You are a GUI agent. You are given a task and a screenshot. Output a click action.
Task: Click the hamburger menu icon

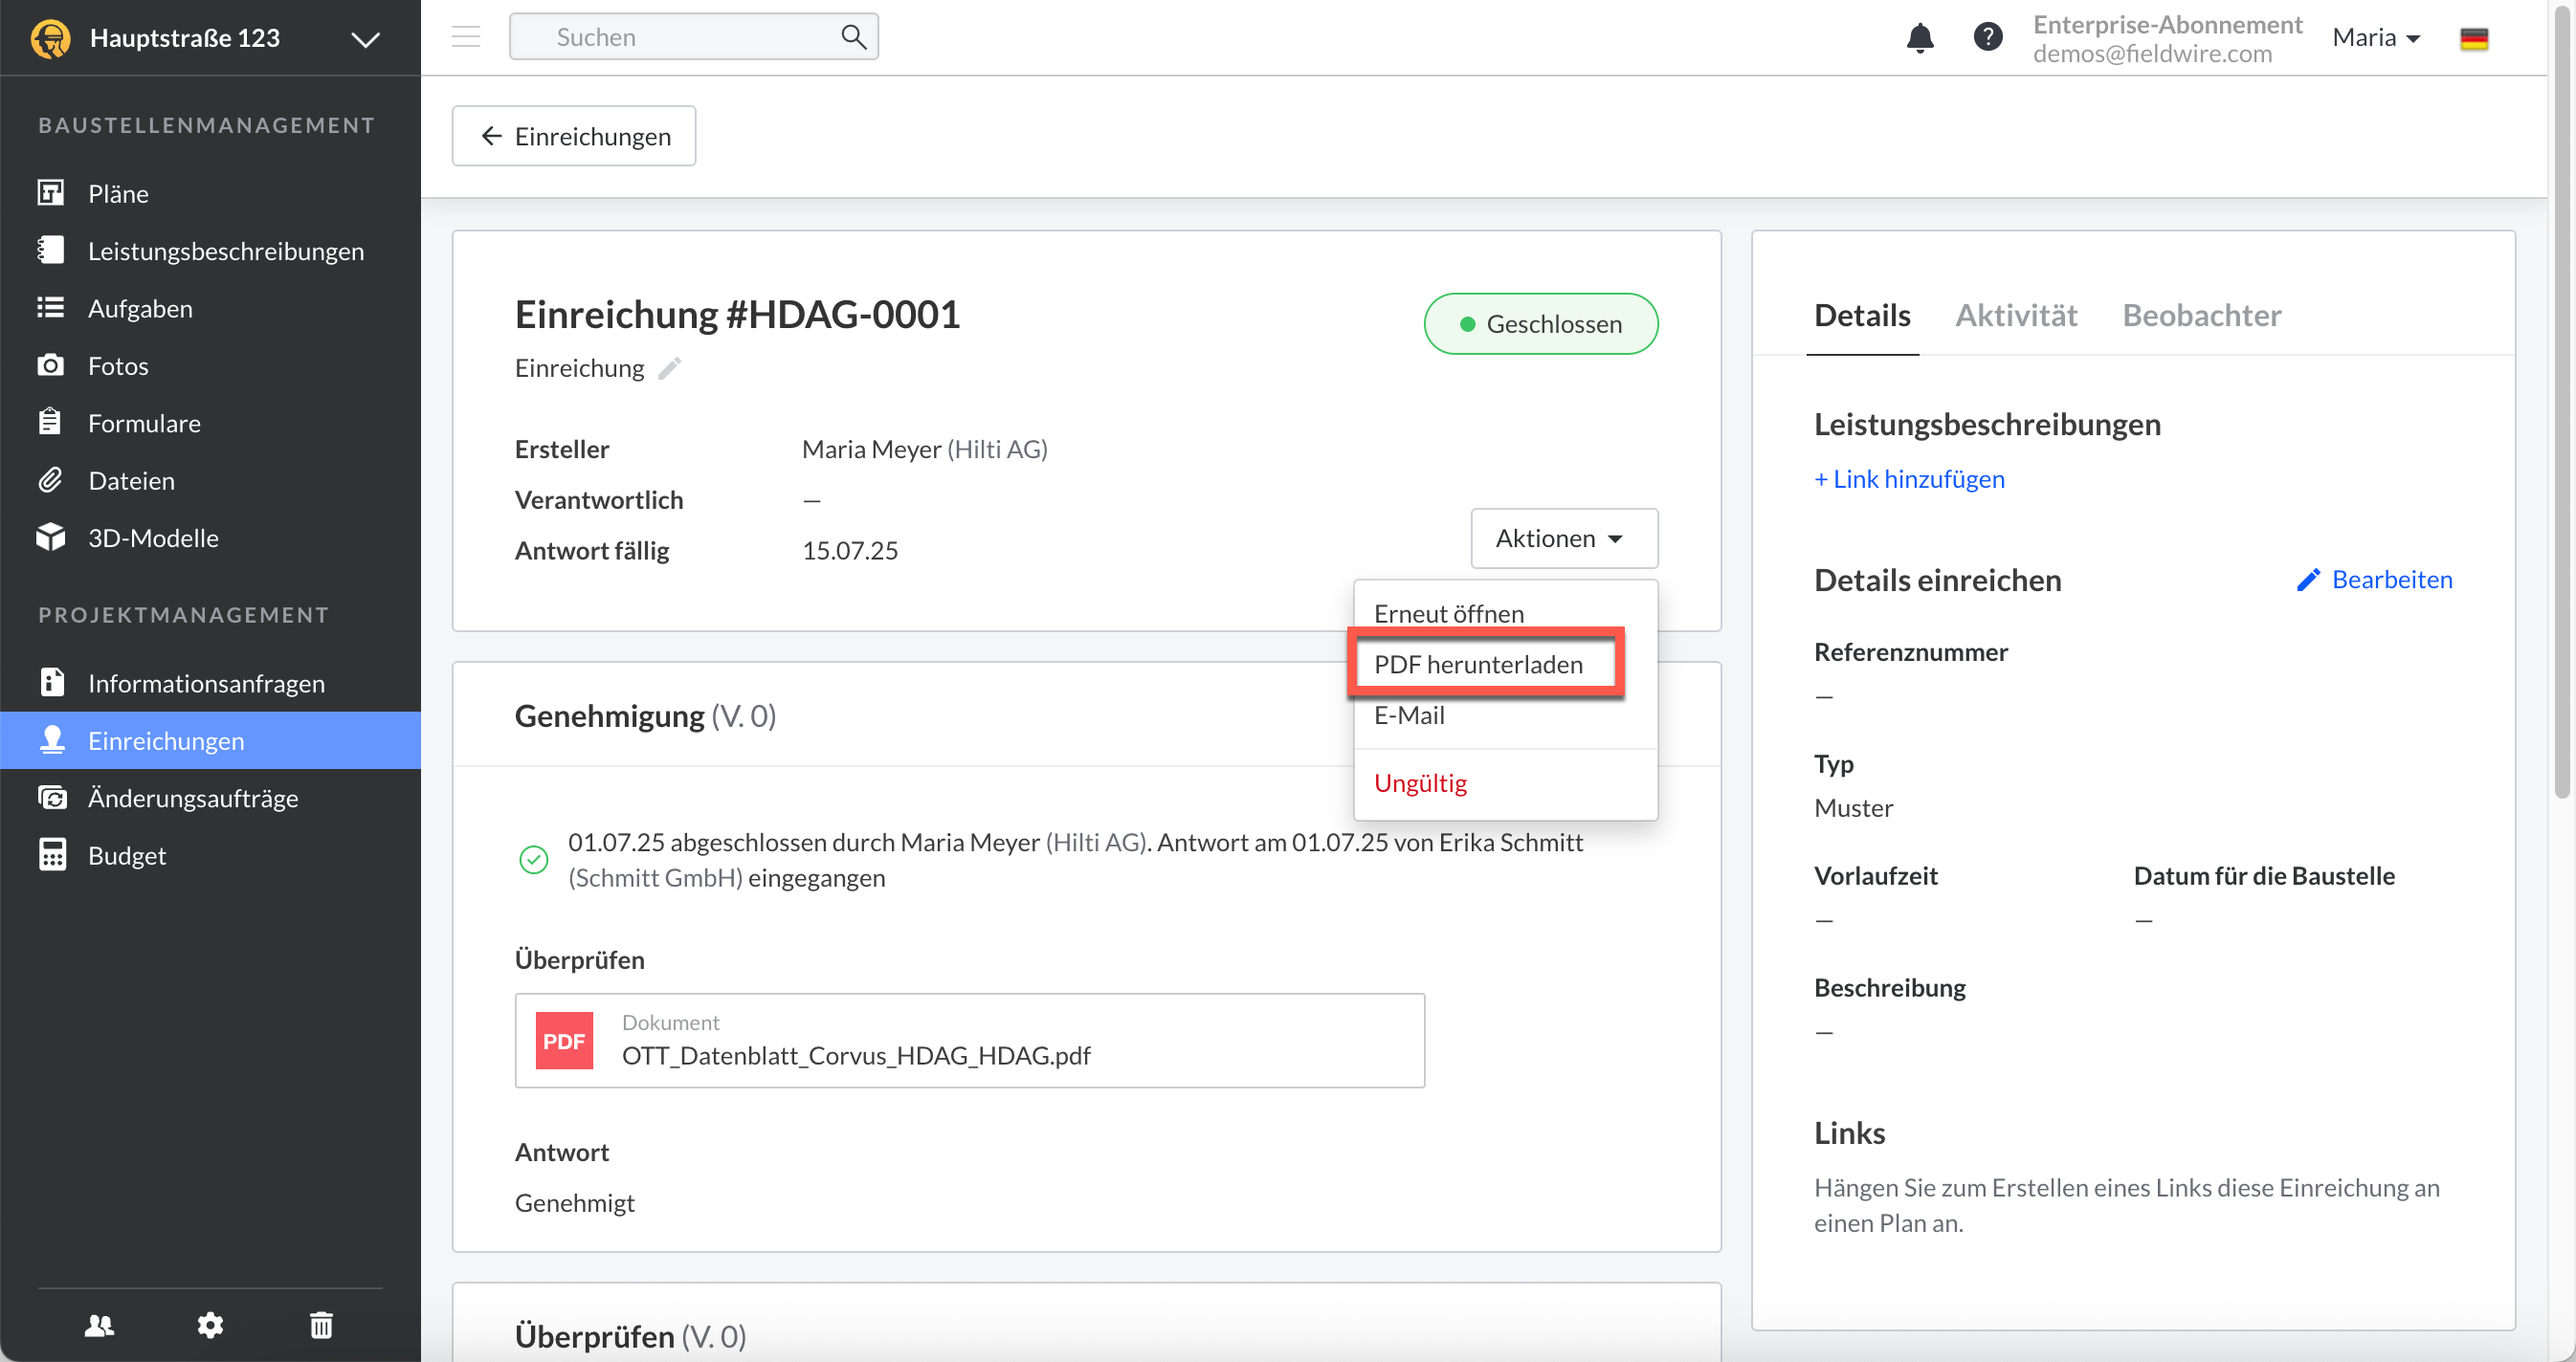coord(466,38)
